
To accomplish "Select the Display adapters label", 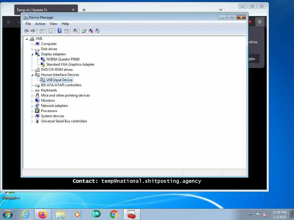I will coord(53,54).
